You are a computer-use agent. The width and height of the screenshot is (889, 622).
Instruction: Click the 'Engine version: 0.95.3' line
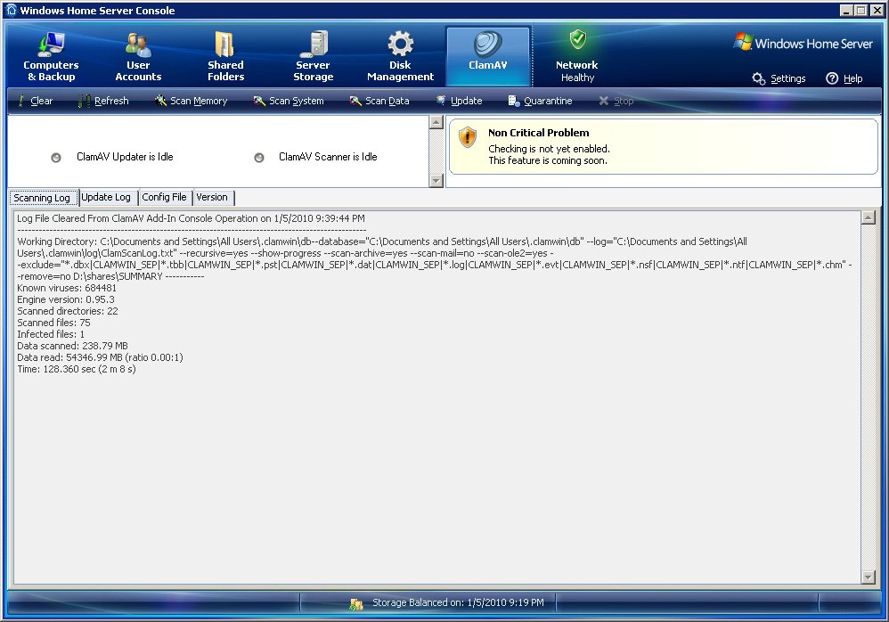pos(66,299)
